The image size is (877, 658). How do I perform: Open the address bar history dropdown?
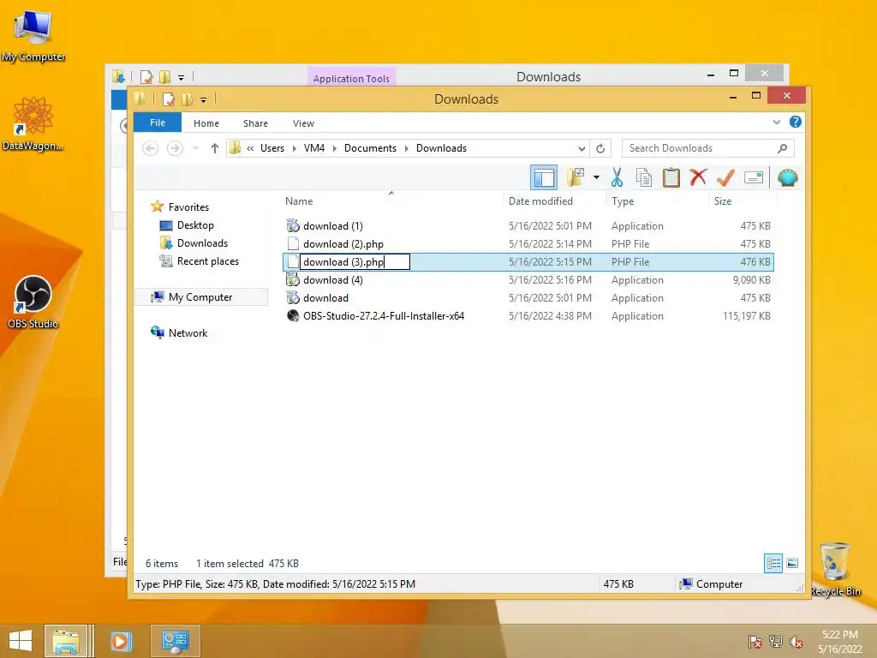tap(582, 148)
